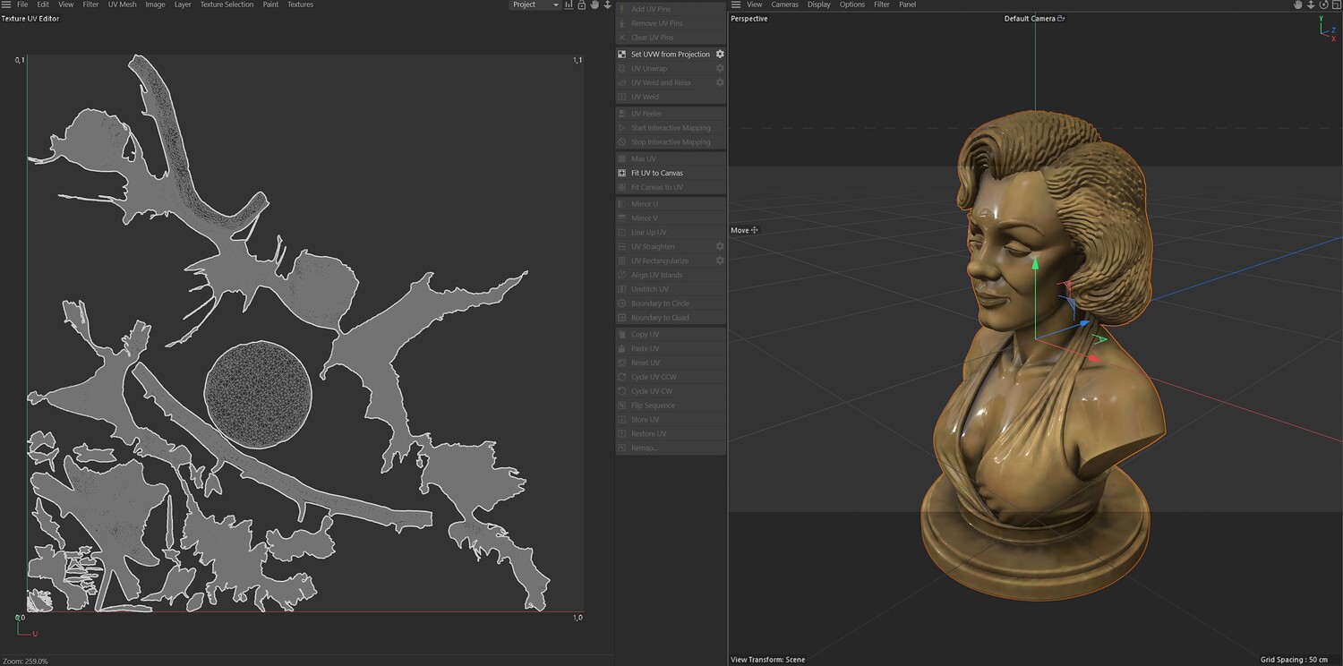Click the up-down arrows icon beside the UV editor hand icon
The height and width of the screenshot is (666, 1343).
click(608, 4)
